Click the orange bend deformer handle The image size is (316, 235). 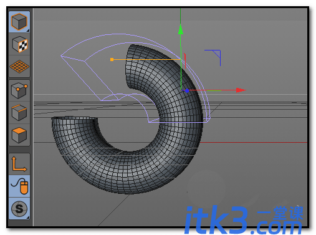tap(112, 60)
